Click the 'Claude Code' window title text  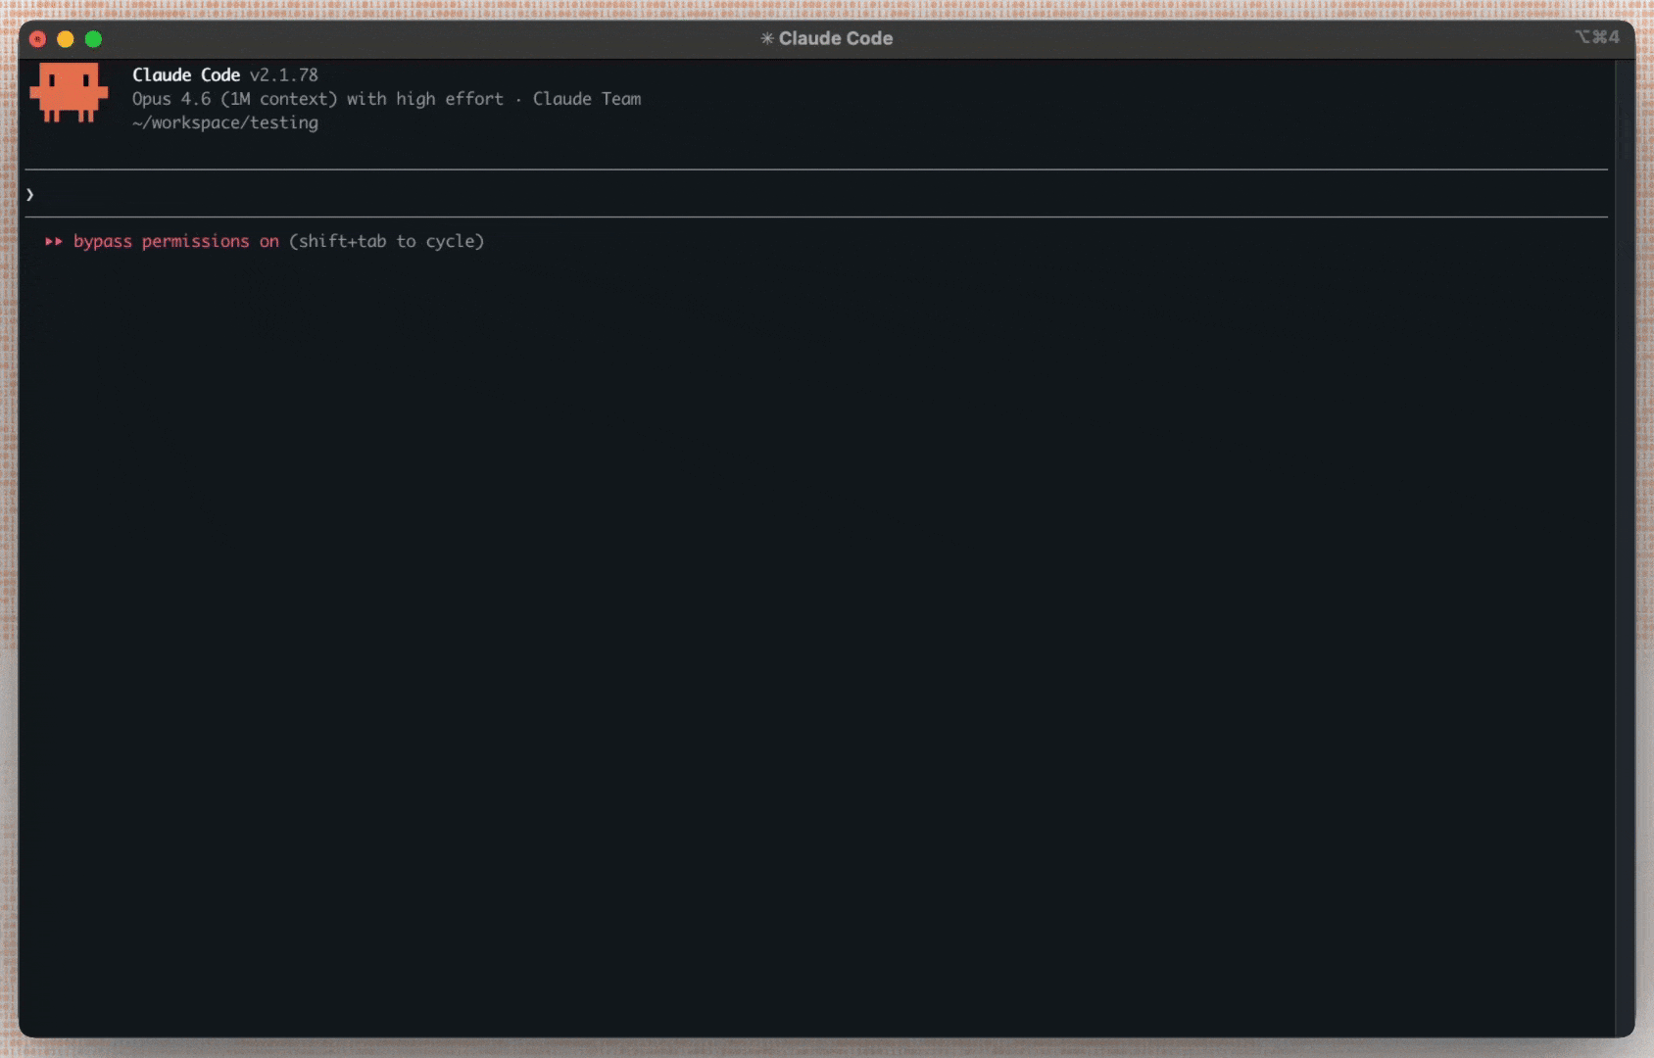click(x=835, y=38)
